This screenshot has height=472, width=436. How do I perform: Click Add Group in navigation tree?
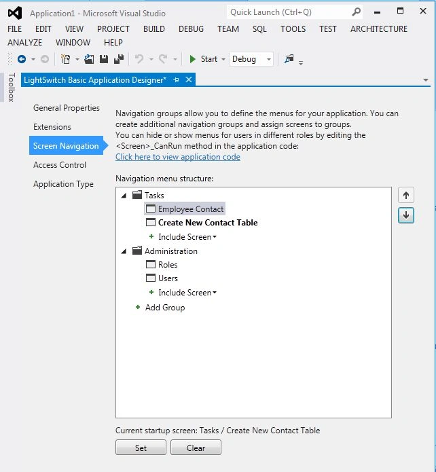165,308
